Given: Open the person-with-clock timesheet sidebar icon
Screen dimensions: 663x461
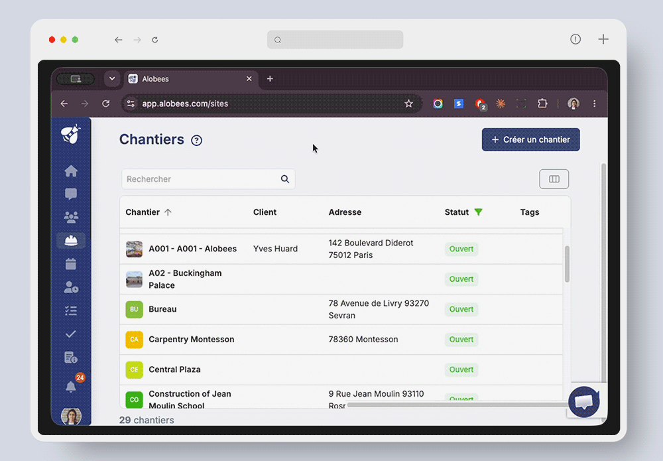Looking at the screenshot, I should [71, 288].
